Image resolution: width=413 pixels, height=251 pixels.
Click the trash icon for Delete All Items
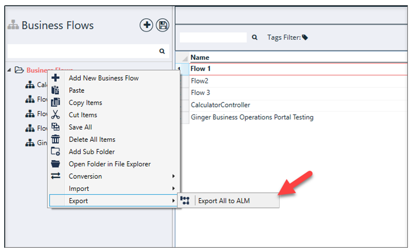[x=56, y=139]
